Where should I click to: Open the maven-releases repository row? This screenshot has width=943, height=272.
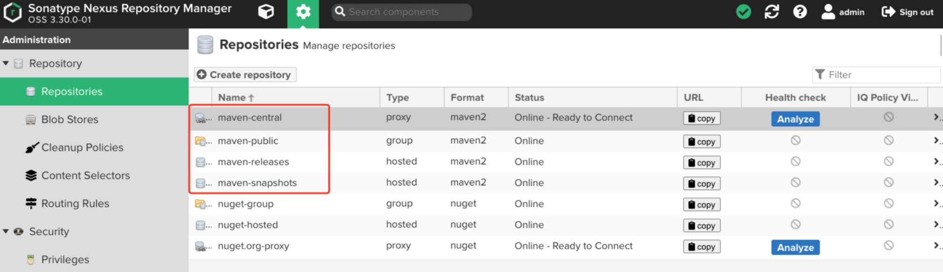click(x=566, y=161)
